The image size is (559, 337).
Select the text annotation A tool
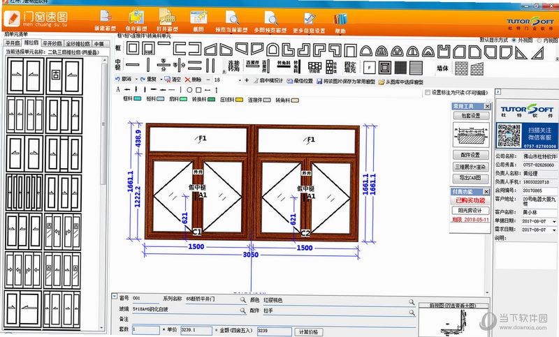118,89
